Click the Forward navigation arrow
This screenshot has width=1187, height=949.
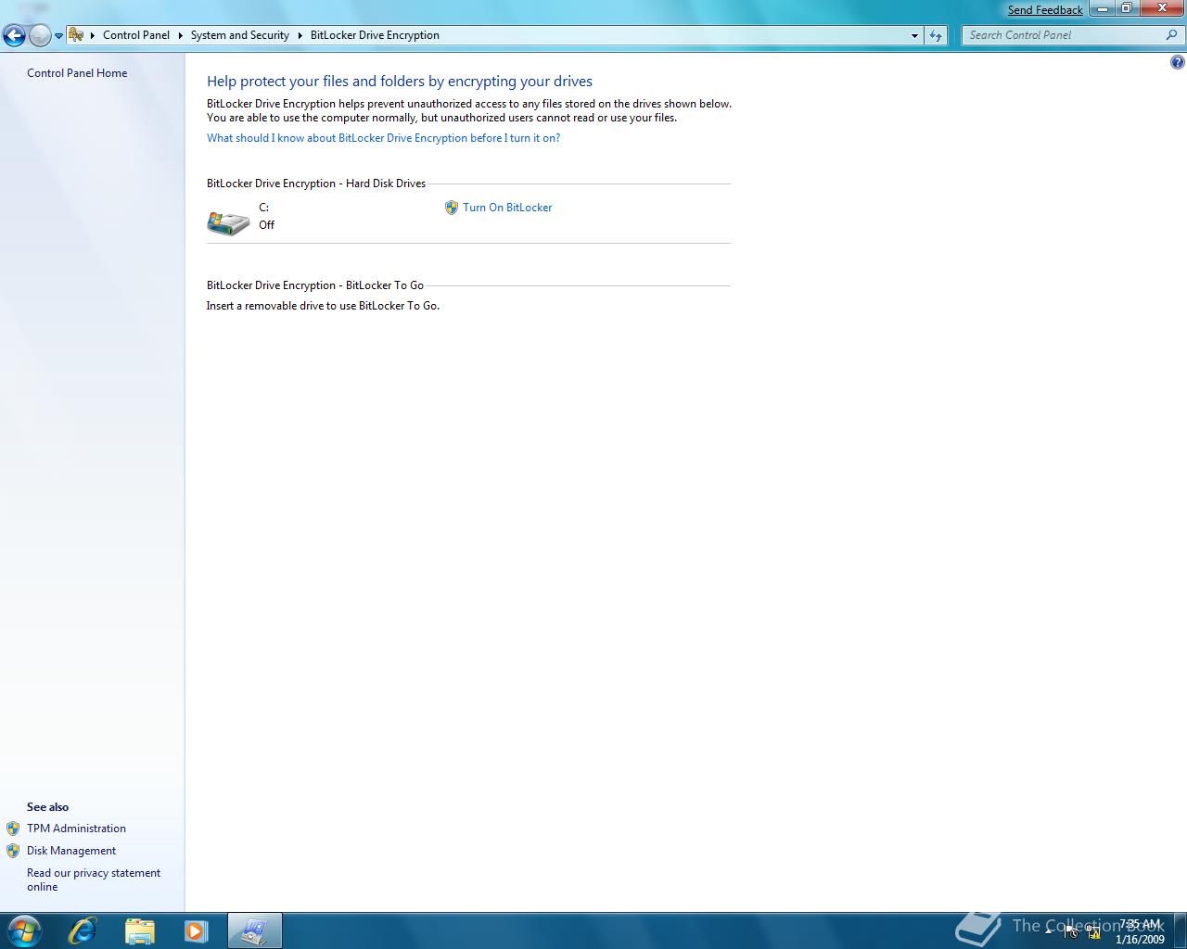40,35
